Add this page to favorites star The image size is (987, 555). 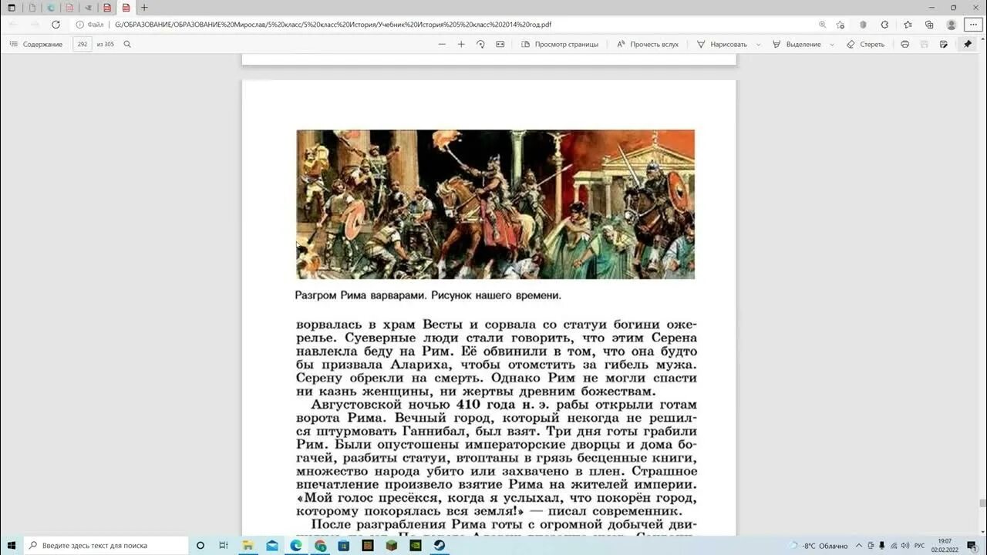(x=840, y=25)
